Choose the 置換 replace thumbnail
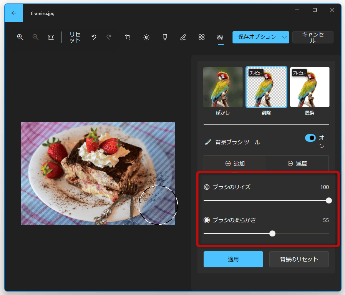The height and width of the screenshot is (295, 345). pos(310,87)
